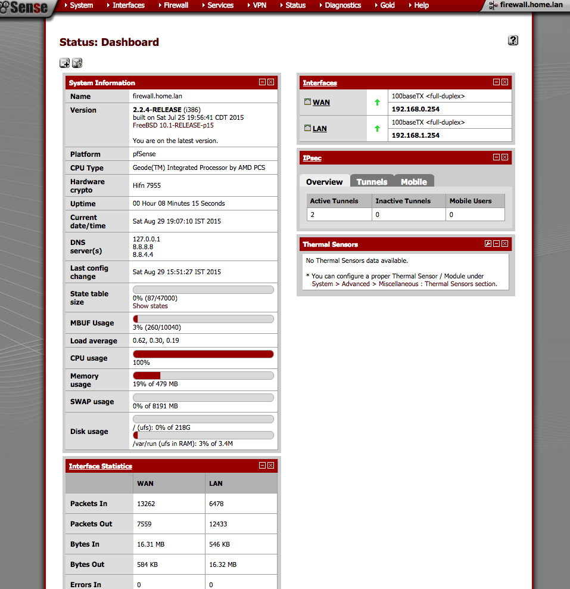This screenshot has width=570, height=589.
Task: Close the Interface Statistics widget
Action: coord(270,466)
